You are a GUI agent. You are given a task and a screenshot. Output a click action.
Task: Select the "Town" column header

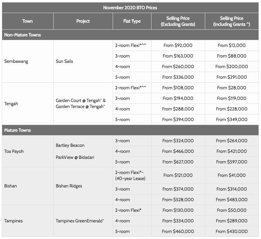coord(28,21)
